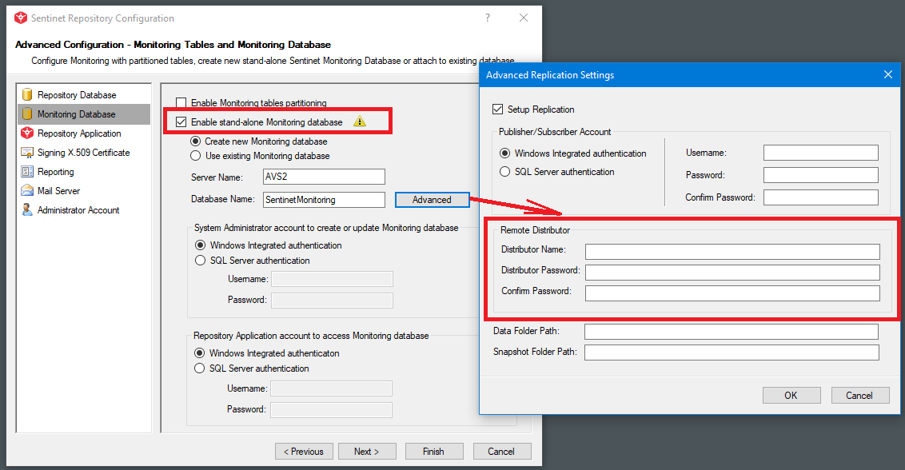Toggle the Setup Replication checkbox
This screenshot has height=470, width=905.
(498, 110)
